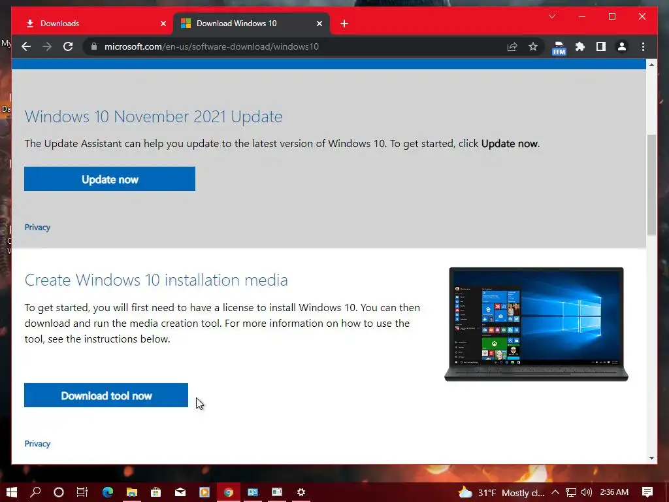Toggle the Chrome side panel
The height and width of the screenshot is (502, 669).
[601, 46]
